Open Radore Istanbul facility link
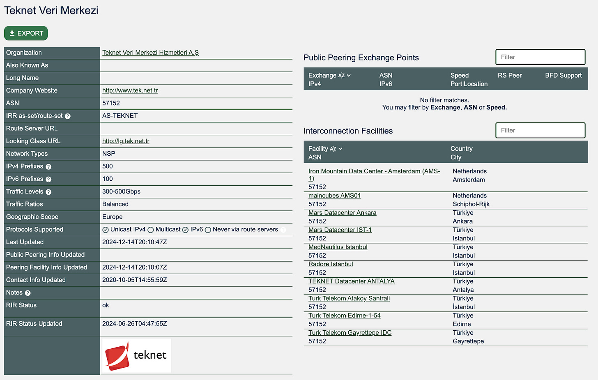The image size is (598, 380). pyautogui.click(x=331, y=264)
